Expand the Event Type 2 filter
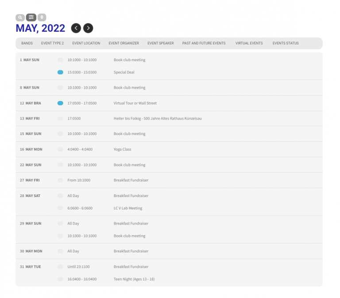Viewport: 340px width, 298px height. click(x=52, y=43)
